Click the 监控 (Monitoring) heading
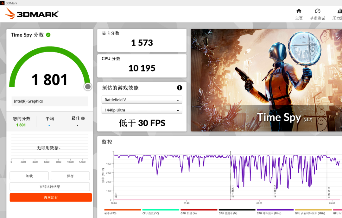 click(x=107, y=142)
